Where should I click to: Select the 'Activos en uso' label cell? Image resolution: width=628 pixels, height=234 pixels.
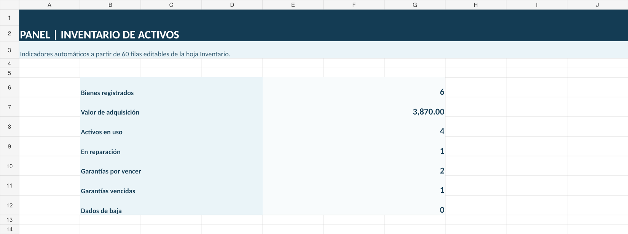pos(171,127)
